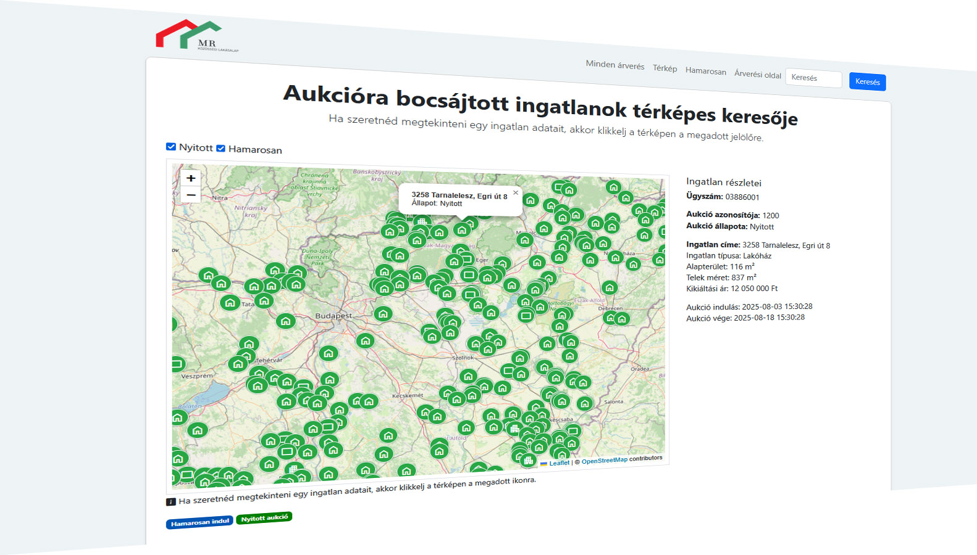Go to Térkép in navigation

665,68
